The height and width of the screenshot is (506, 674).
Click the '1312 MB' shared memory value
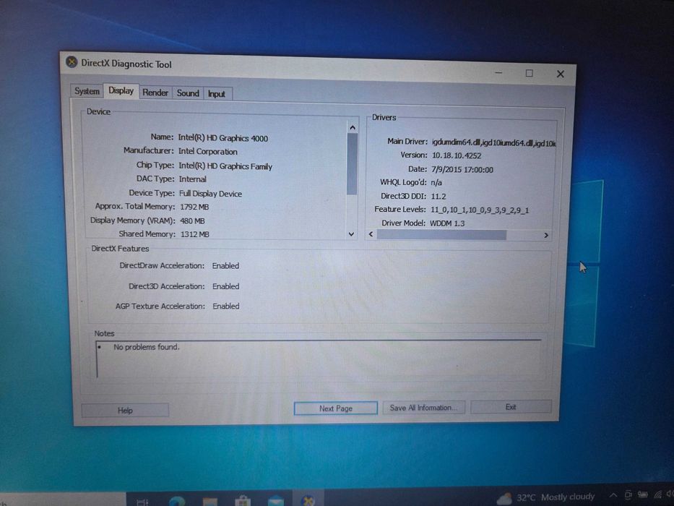(x=195, y=234)
